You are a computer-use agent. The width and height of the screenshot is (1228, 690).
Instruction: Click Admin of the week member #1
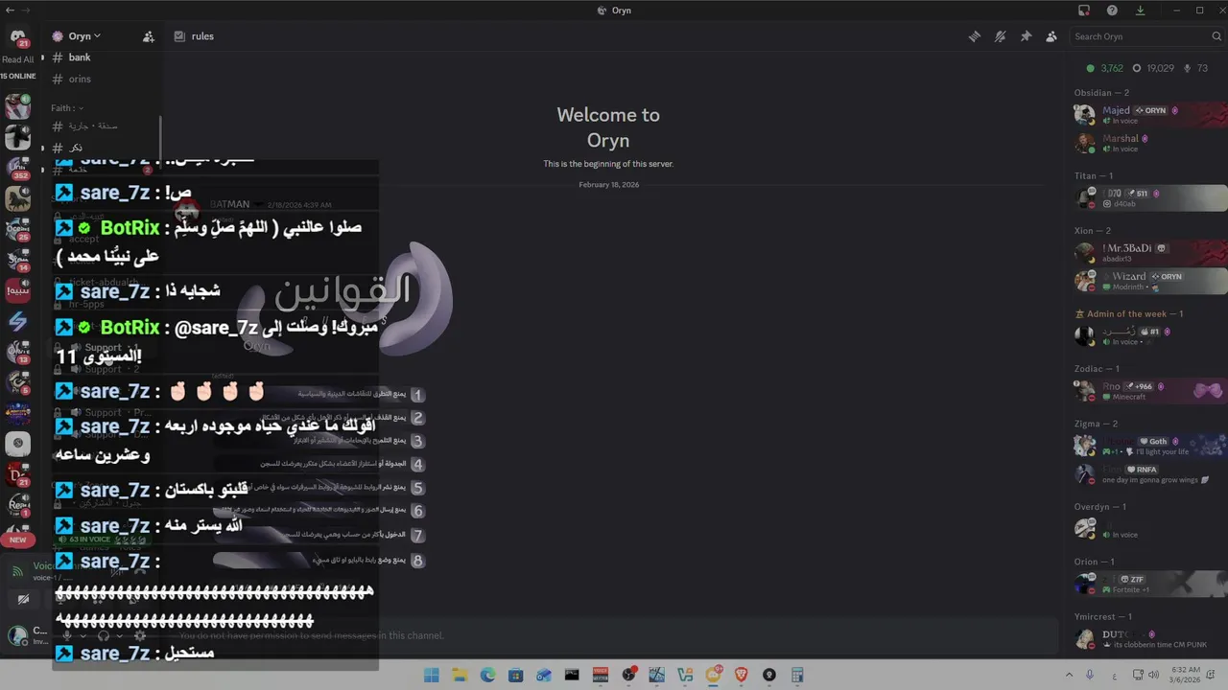coord(1149,335)
